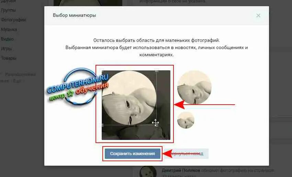Click the avatar next to Дмитрий Поляков

point(148,172)
